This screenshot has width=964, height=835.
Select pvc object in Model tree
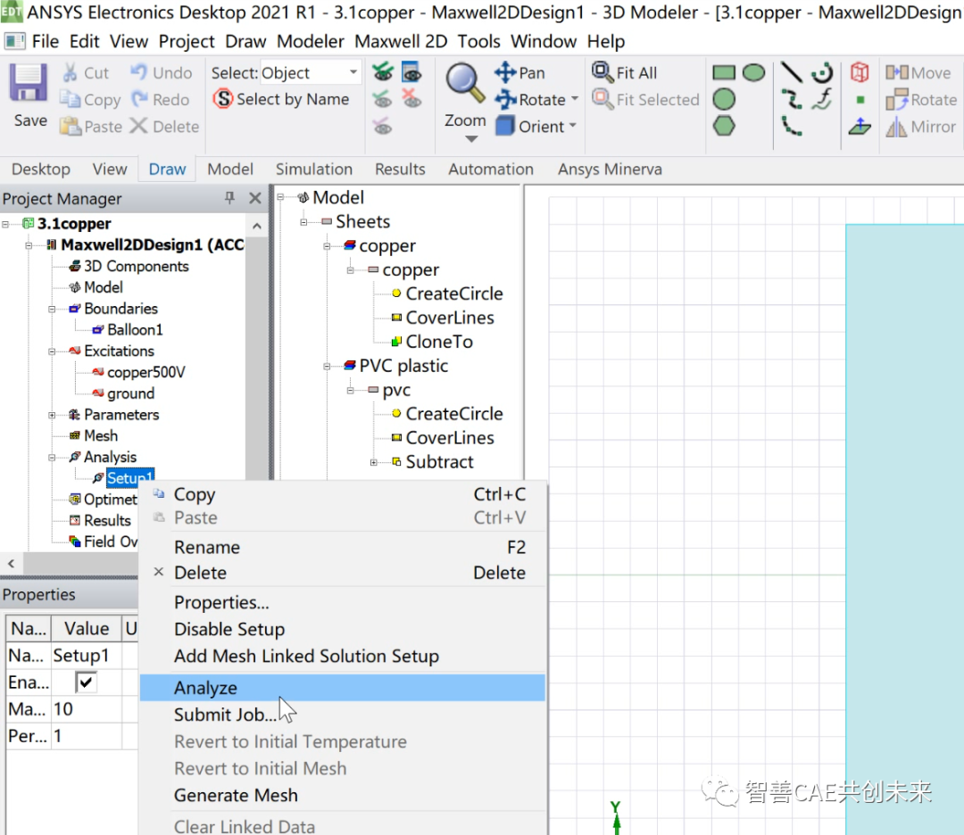[396, 390]
